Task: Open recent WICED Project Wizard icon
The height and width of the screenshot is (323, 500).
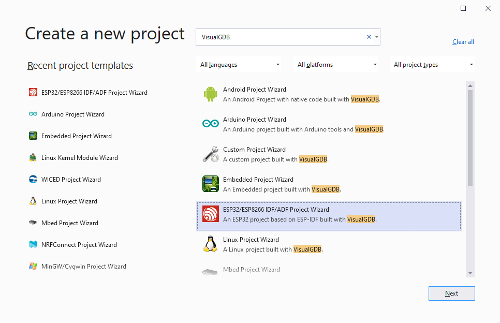Action: pos(33,179)
